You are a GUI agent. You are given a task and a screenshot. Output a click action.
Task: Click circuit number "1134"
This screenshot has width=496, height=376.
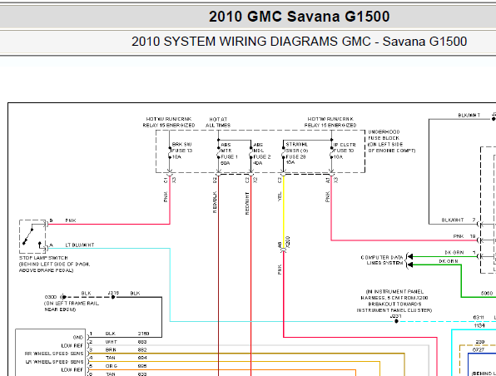(x=479, y=325)
